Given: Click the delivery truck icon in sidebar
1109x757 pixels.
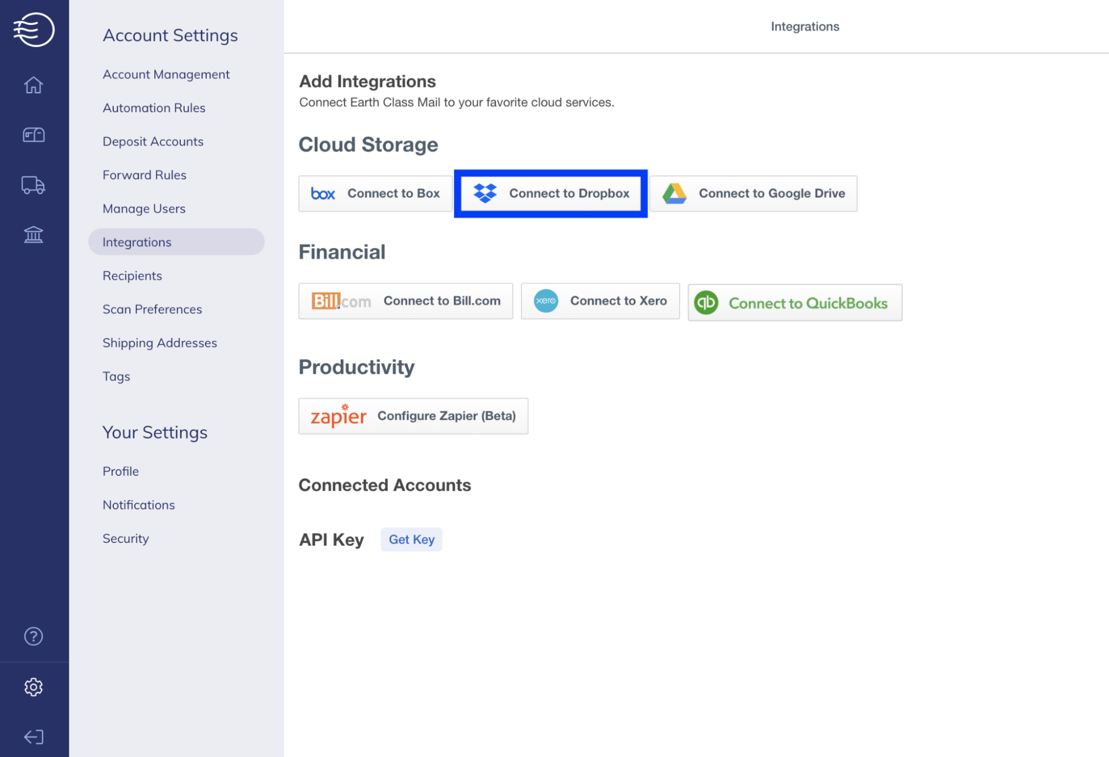Looking at the screenshot, I should tap(34, 185).
